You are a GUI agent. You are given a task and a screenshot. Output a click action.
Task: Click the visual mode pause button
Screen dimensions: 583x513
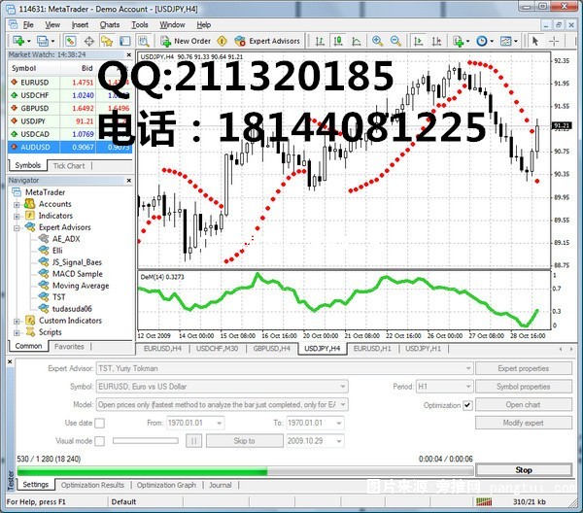[x=193, y=441]
